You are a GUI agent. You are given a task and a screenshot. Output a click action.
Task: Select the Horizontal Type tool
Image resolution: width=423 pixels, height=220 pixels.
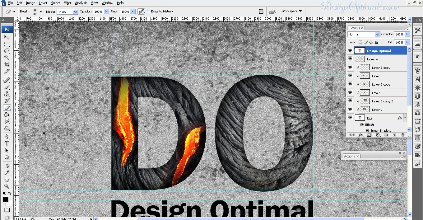(7, 143)
